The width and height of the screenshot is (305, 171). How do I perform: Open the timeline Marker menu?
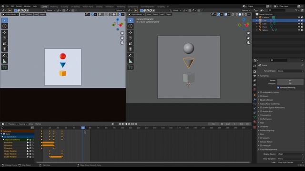pos(38,124)
